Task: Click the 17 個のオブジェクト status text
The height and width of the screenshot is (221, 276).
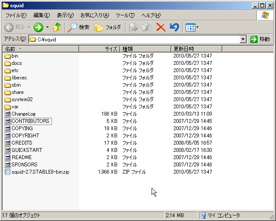Action: 21,215
